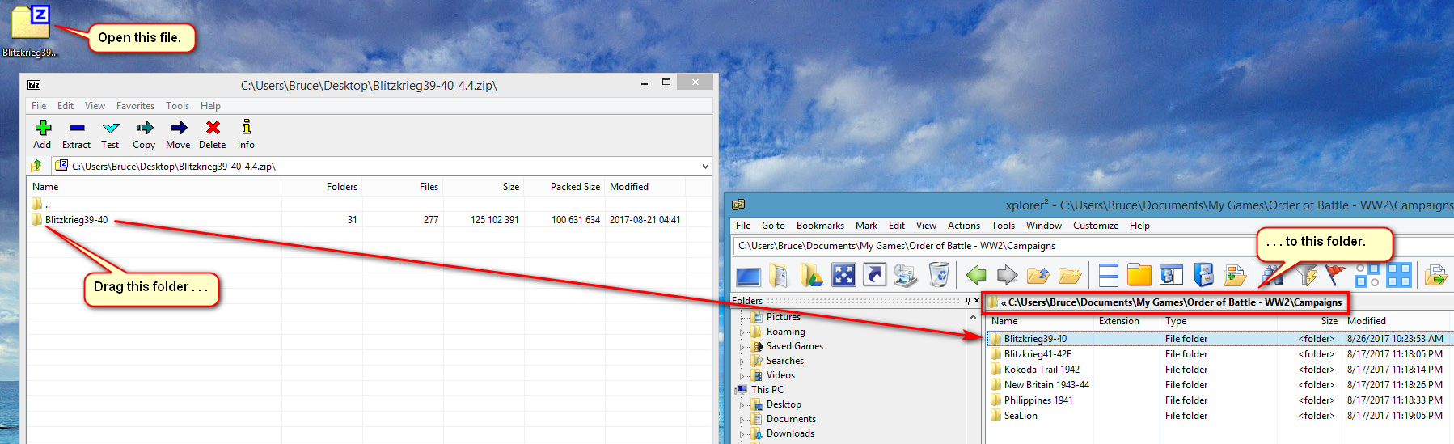The width and height of the screenshot is (1454, 444).
Task: Expand the Saved Games tree node
Action: pos(742,346)
